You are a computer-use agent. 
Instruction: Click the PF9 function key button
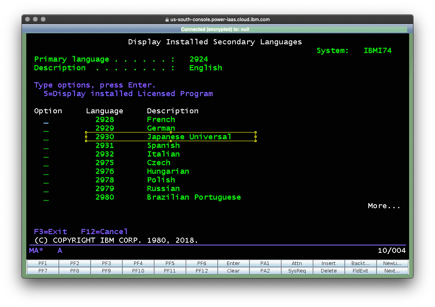point(106,271)
